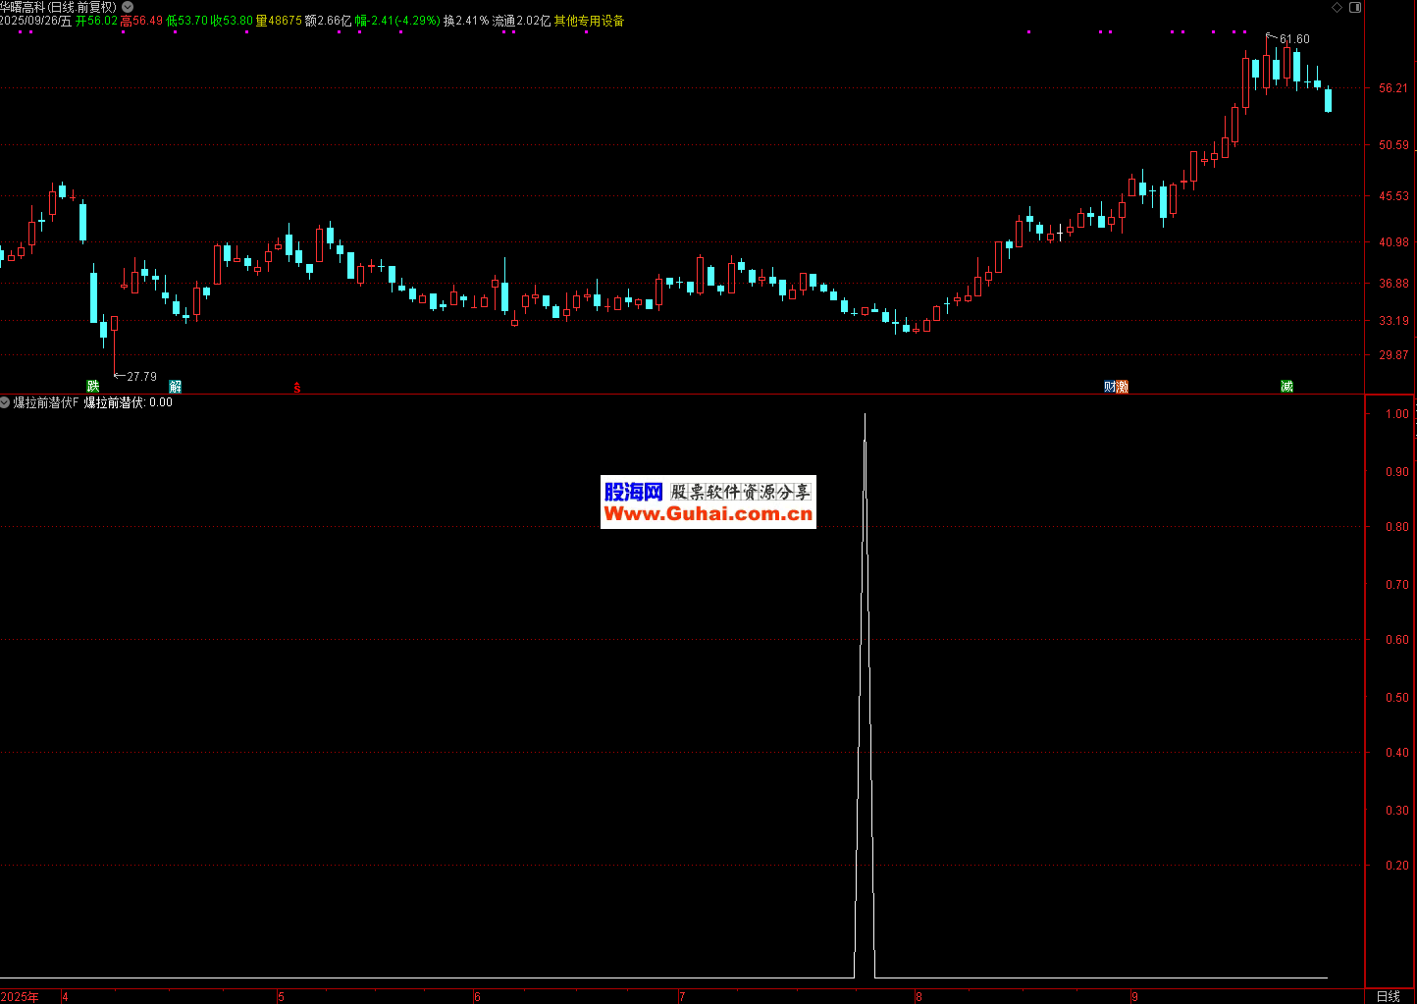1417x1004 pixels.
Task: Click the red S marker icon
Action: 296,388
